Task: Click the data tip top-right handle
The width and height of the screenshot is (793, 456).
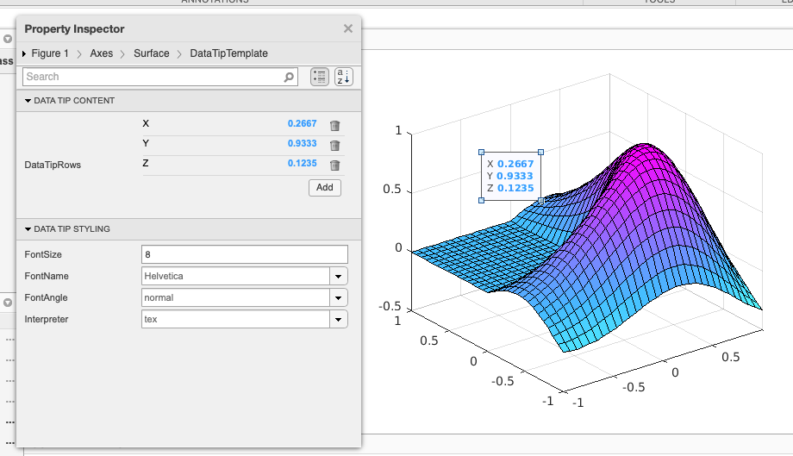Action: pos(540,153)
